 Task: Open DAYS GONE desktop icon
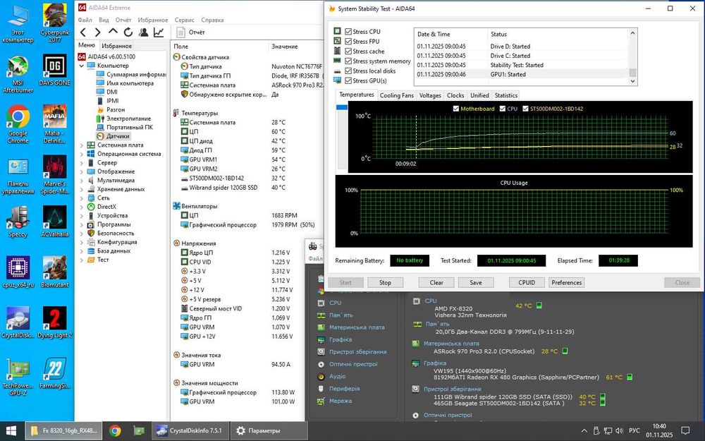click(55, 70)
